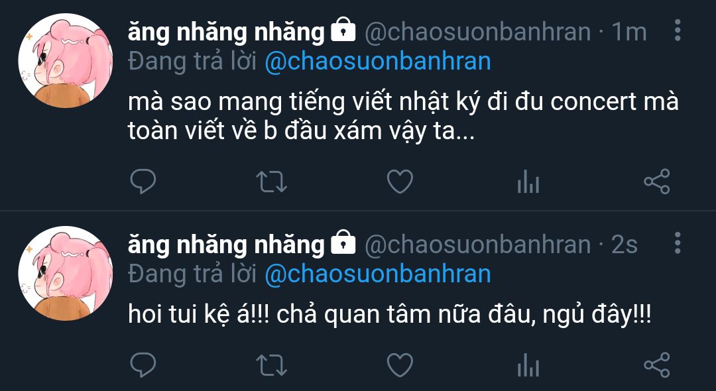Viewport: 716px width, 391px height.
Task: Share the second tweet
Action: 656,364
